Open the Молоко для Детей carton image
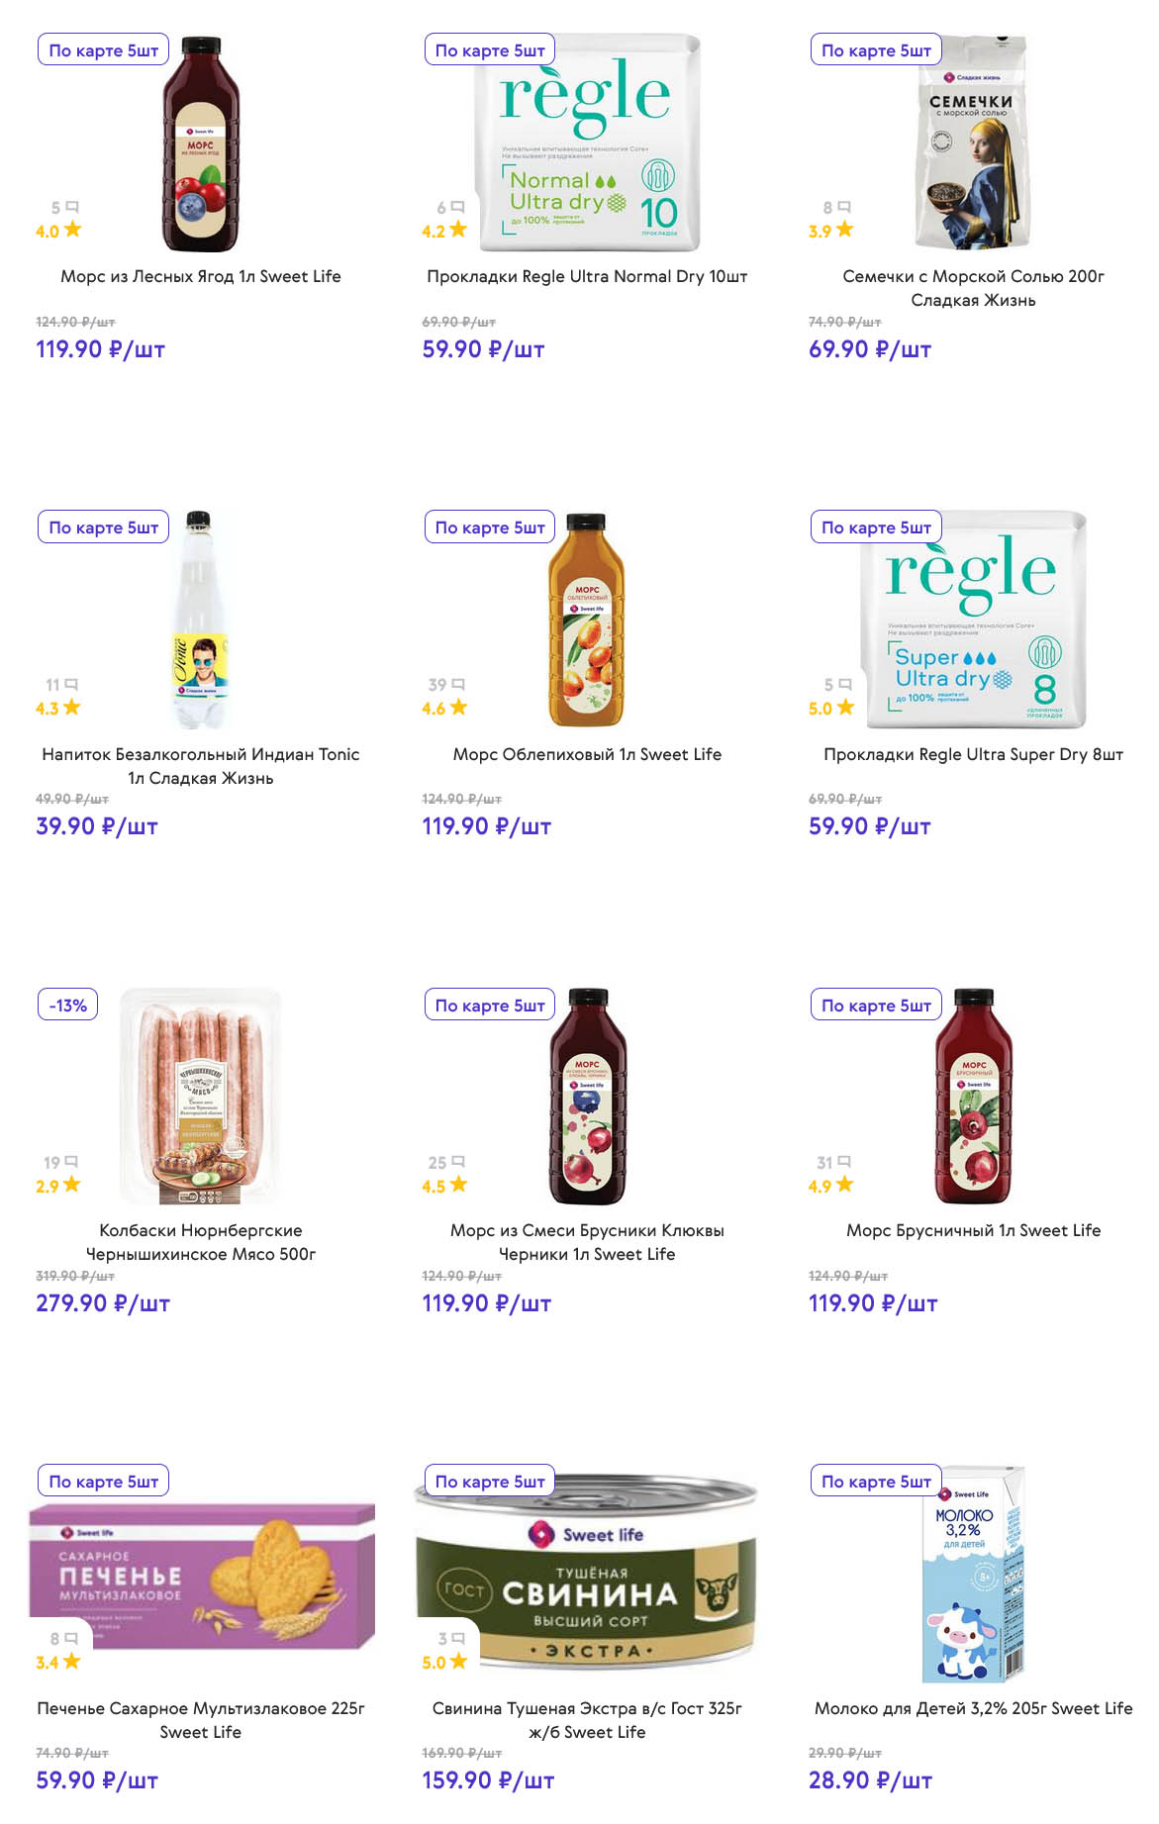Viewport: 1159px width, 1824px height. (973, 1574)
